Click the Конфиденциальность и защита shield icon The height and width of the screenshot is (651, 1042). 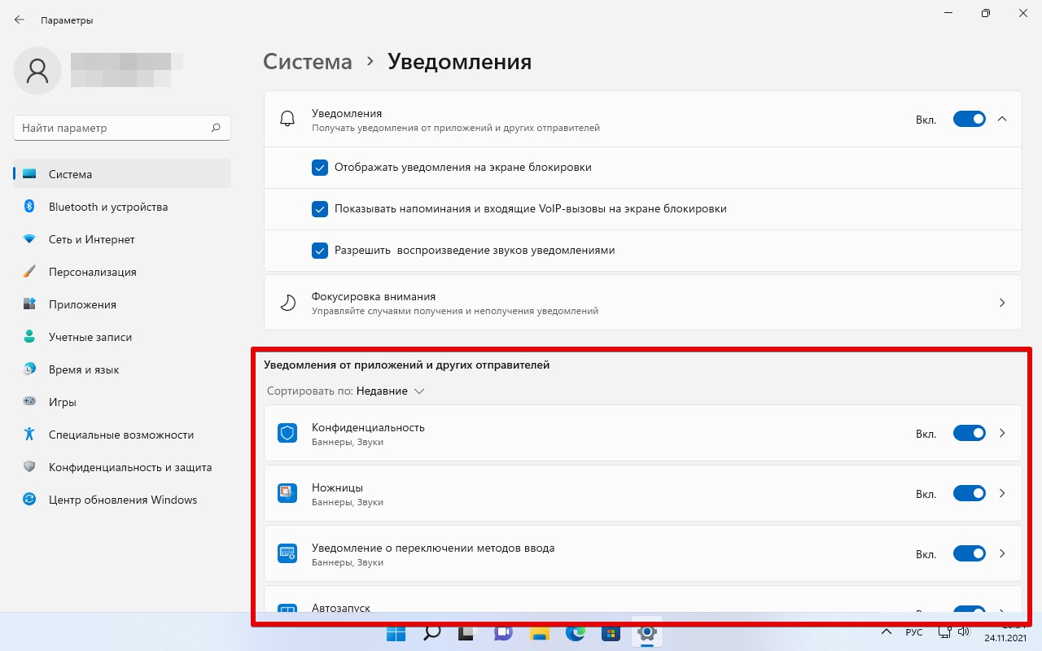click(29, 467)
